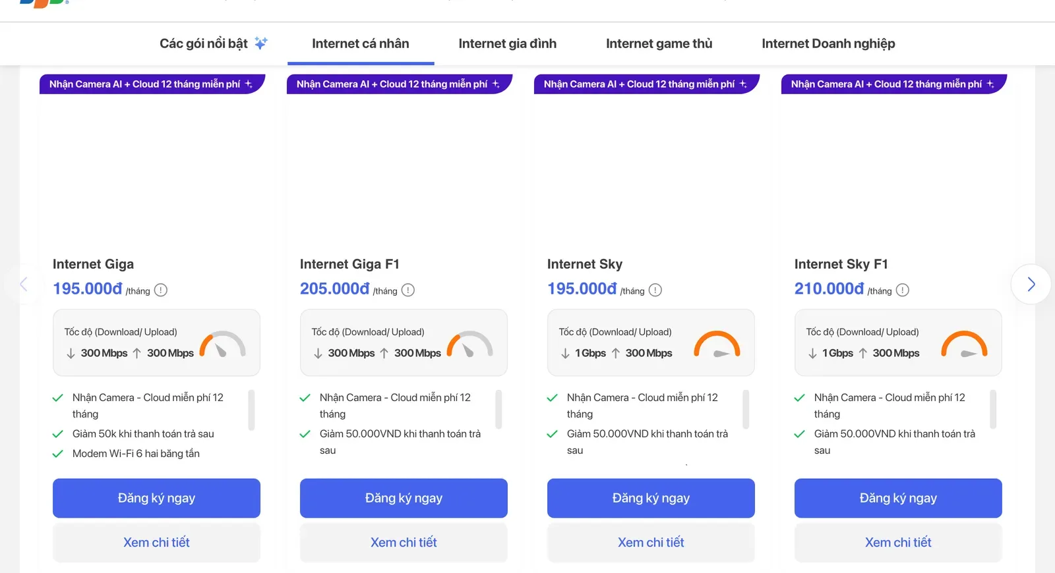
Task: Click the Camera AI promo banner on Internet Giga card
Action: click(152, 84)
